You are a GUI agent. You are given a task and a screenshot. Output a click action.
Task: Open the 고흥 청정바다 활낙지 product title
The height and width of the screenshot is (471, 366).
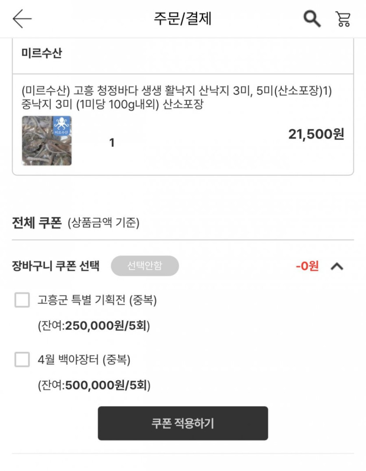pos(177,98)
